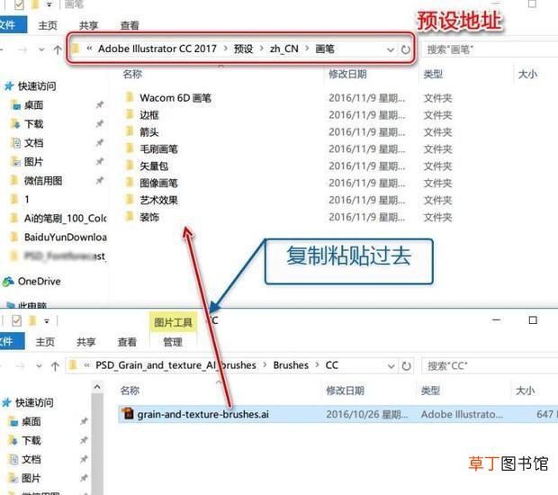558x495 pixels.
Task: Go up one folder from CC
Action: pyautogui.click(x=55, y=365)
